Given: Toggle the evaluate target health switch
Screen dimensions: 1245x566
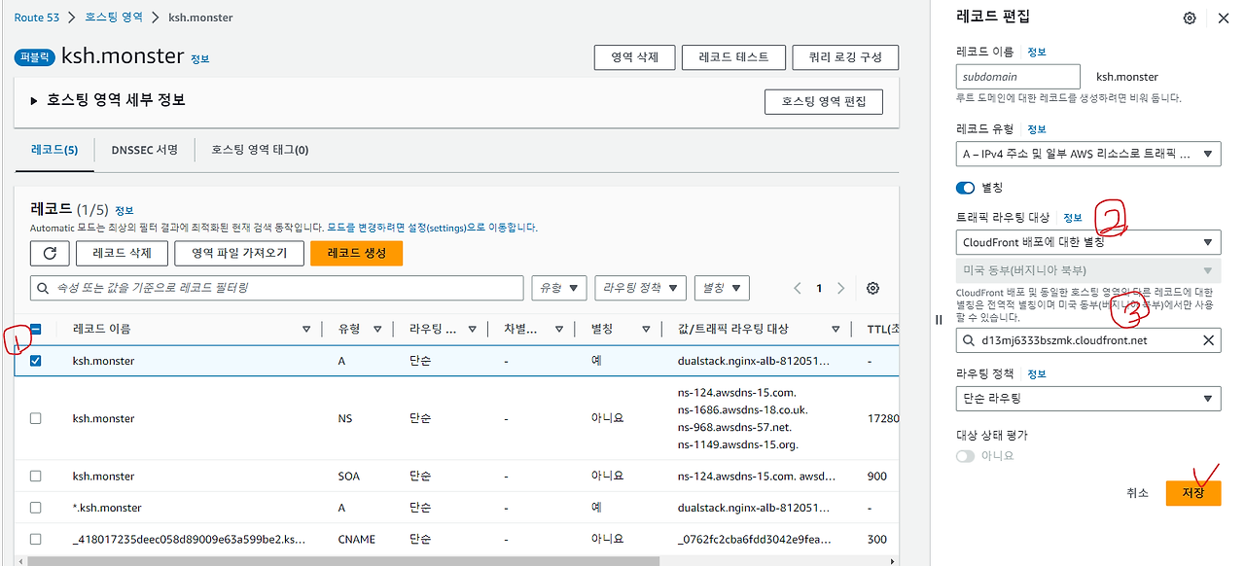Looking at the screenshot, I should (x=966, y=455).
